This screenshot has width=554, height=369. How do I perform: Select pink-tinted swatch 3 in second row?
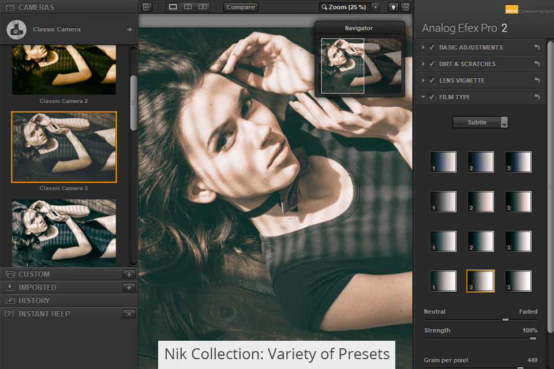[518, 202]
